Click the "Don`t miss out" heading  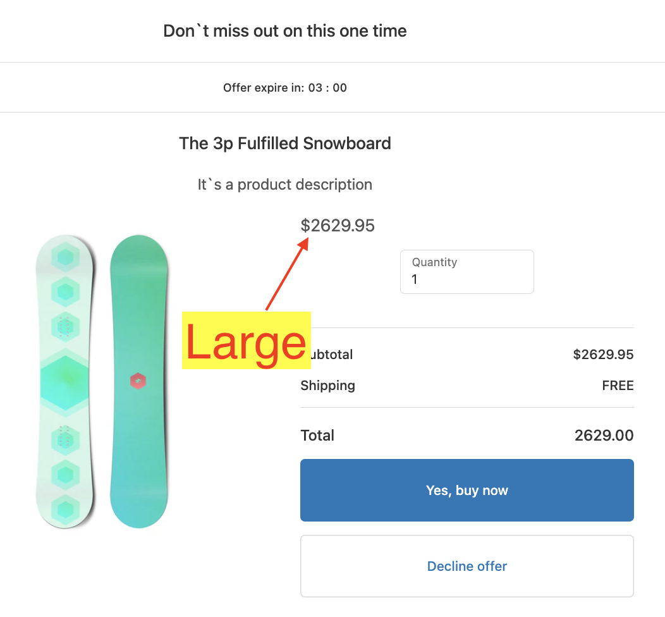point(284,31)
